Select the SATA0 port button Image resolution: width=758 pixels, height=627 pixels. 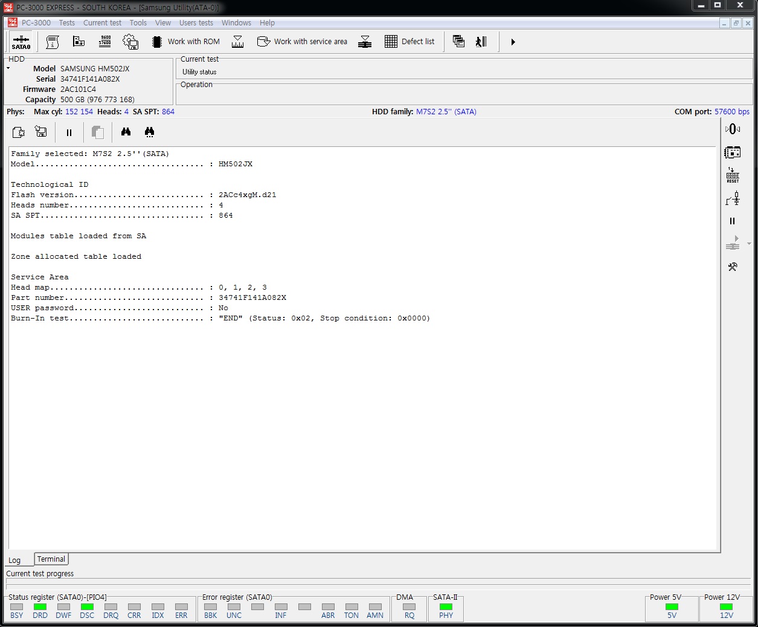[21, 42]
